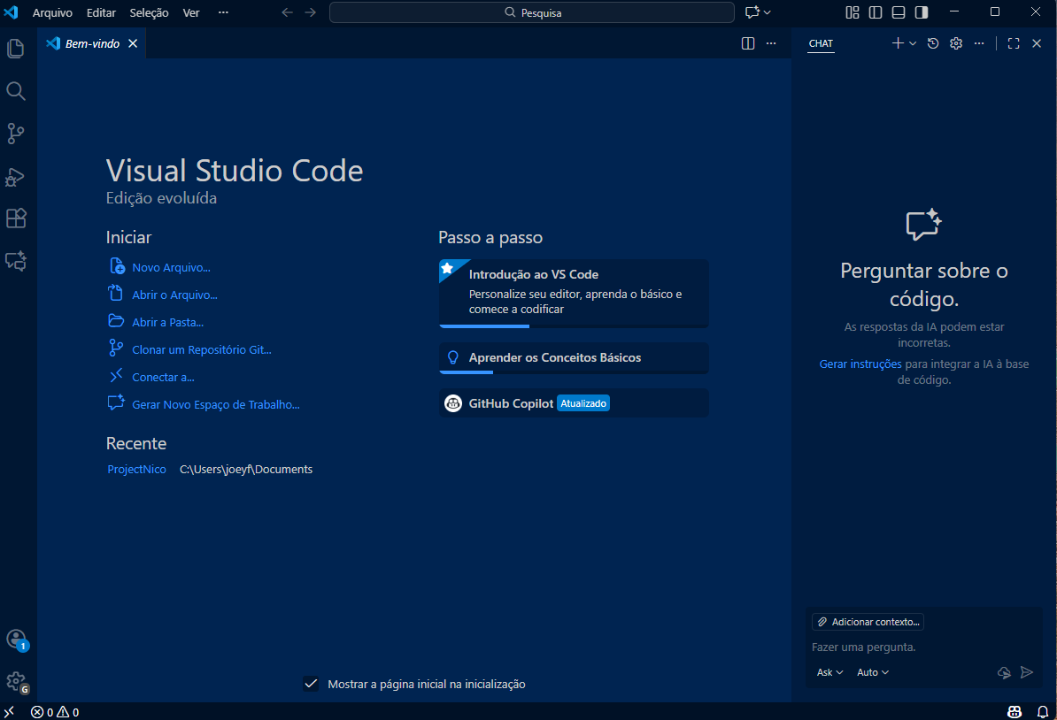Open the Seleção menu

tap(149, 12)
